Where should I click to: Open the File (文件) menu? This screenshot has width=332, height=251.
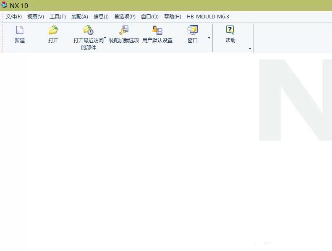click(13, 17)
